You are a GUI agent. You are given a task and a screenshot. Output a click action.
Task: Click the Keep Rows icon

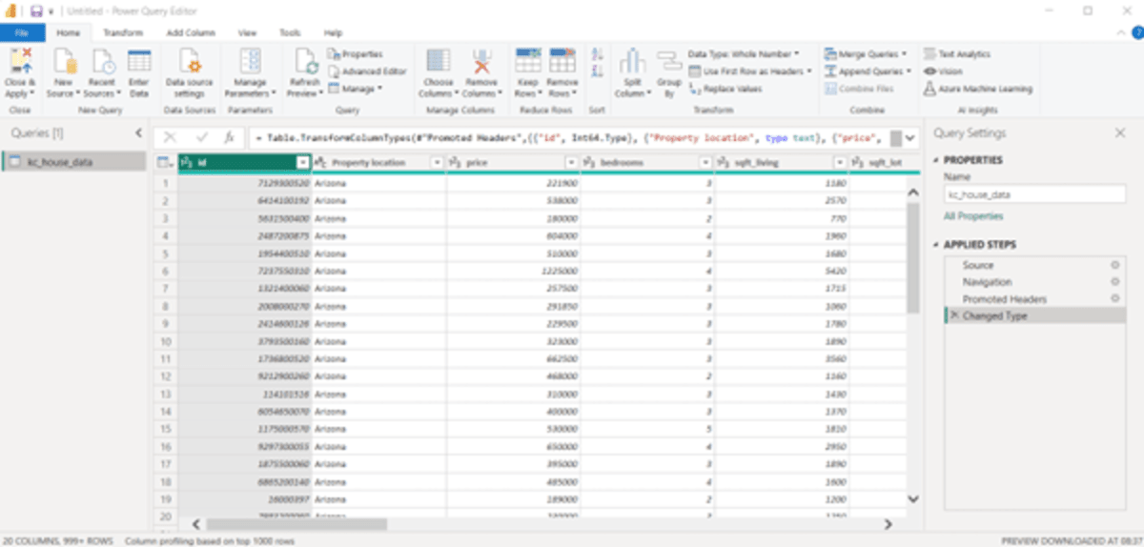click(x=527, y=62)
